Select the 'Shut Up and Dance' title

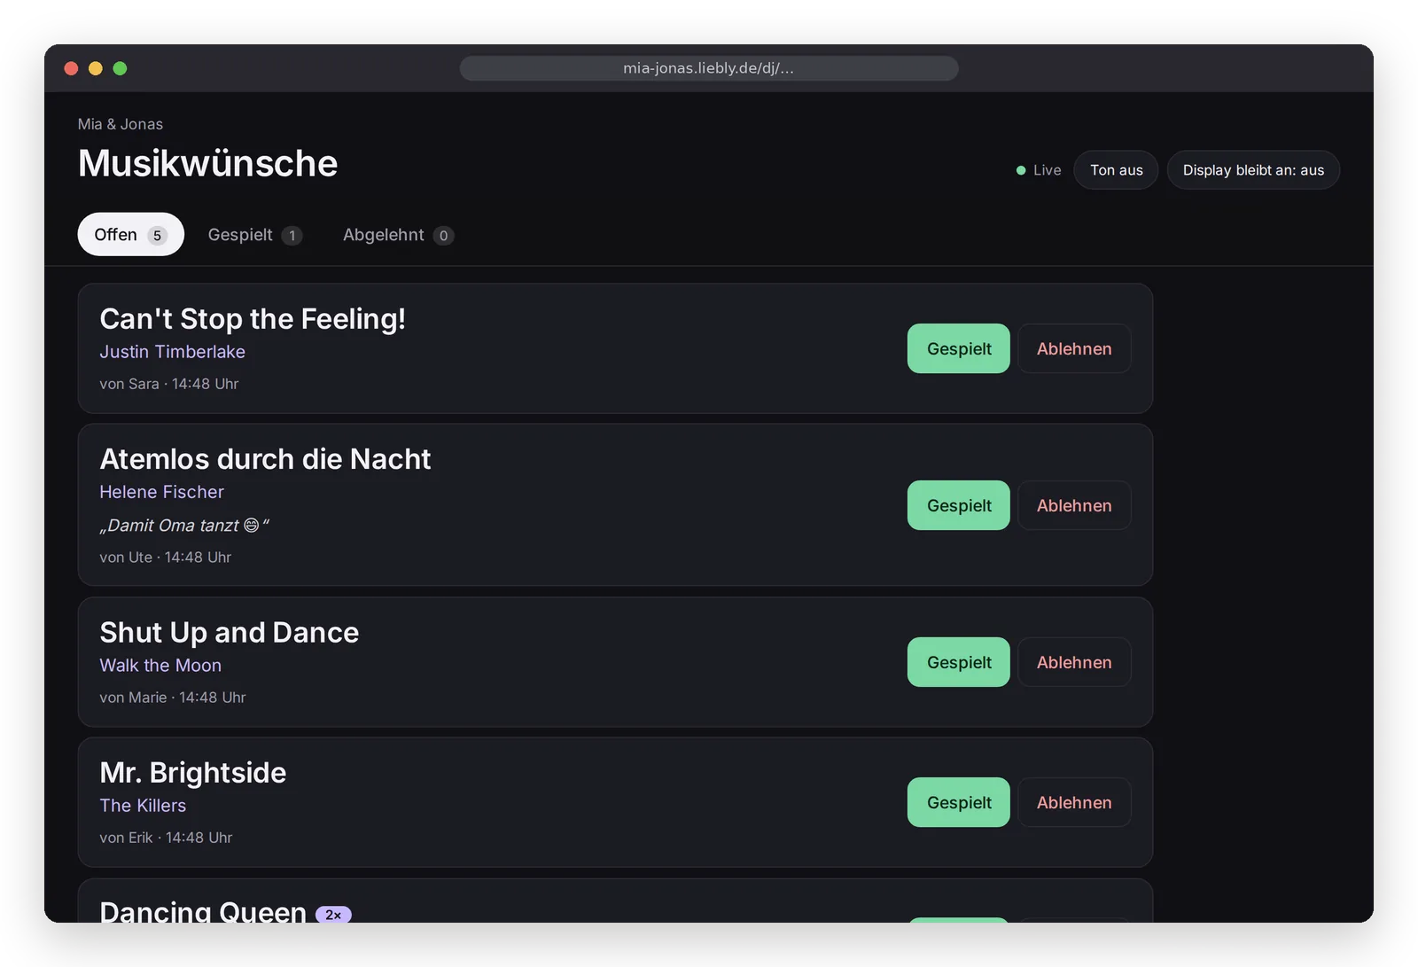(x=230, y=633)
